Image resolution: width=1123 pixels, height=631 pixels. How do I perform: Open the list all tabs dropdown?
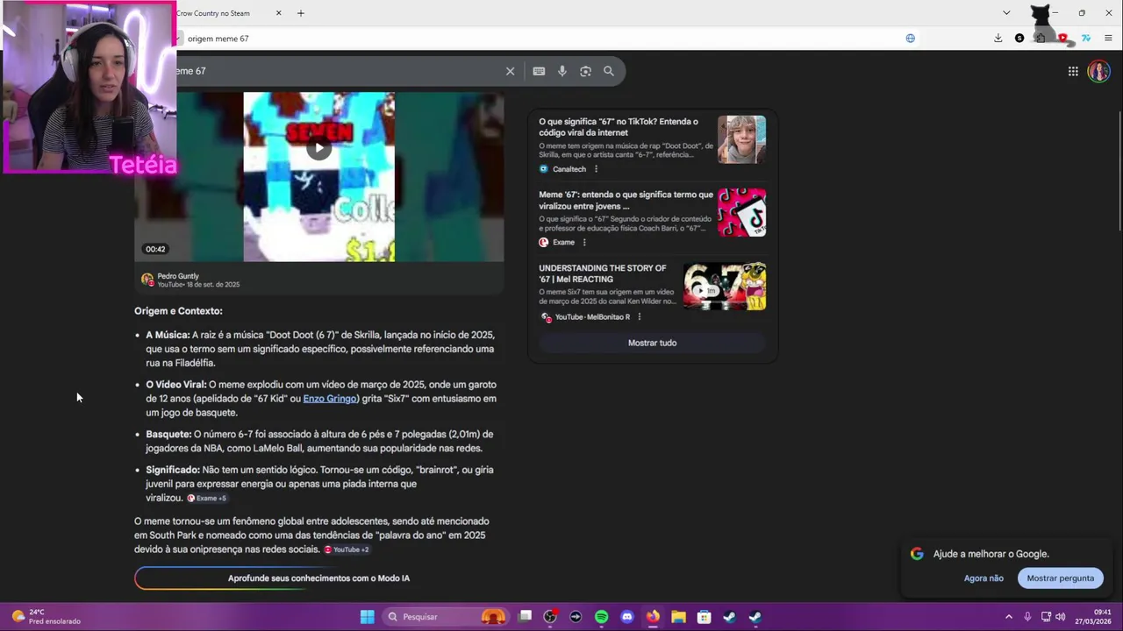pyautogui.click(x=1006, y=13)
